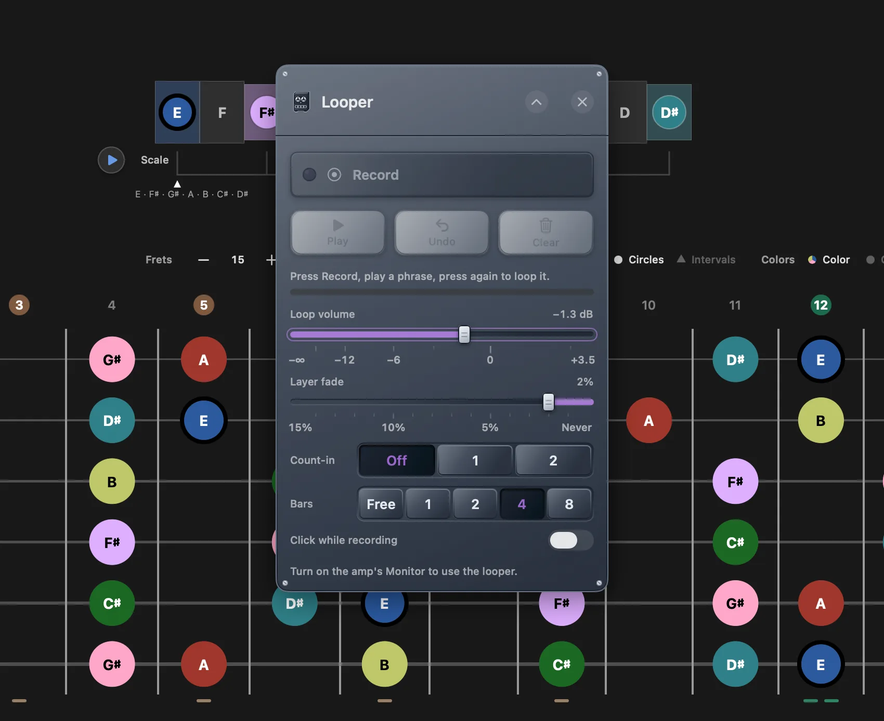Screen dimensions: 884x721
Task: Click the 'Press Record, play a phrase' hint text
Action: (x=420, y=276)
